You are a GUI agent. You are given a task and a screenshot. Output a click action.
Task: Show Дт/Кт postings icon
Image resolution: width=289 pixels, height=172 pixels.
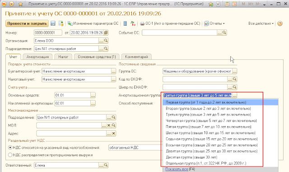(x=133, y=23)
